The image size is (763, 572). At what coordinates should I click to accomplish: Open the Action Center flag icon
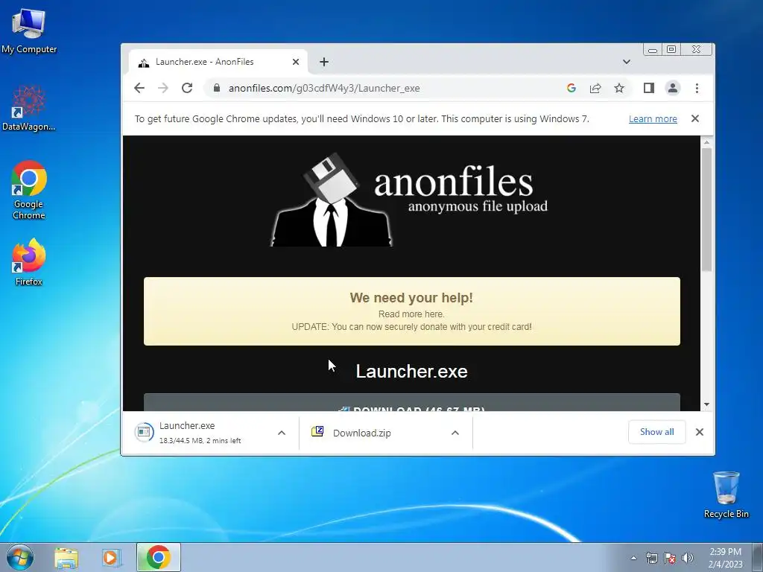(670, 558)
